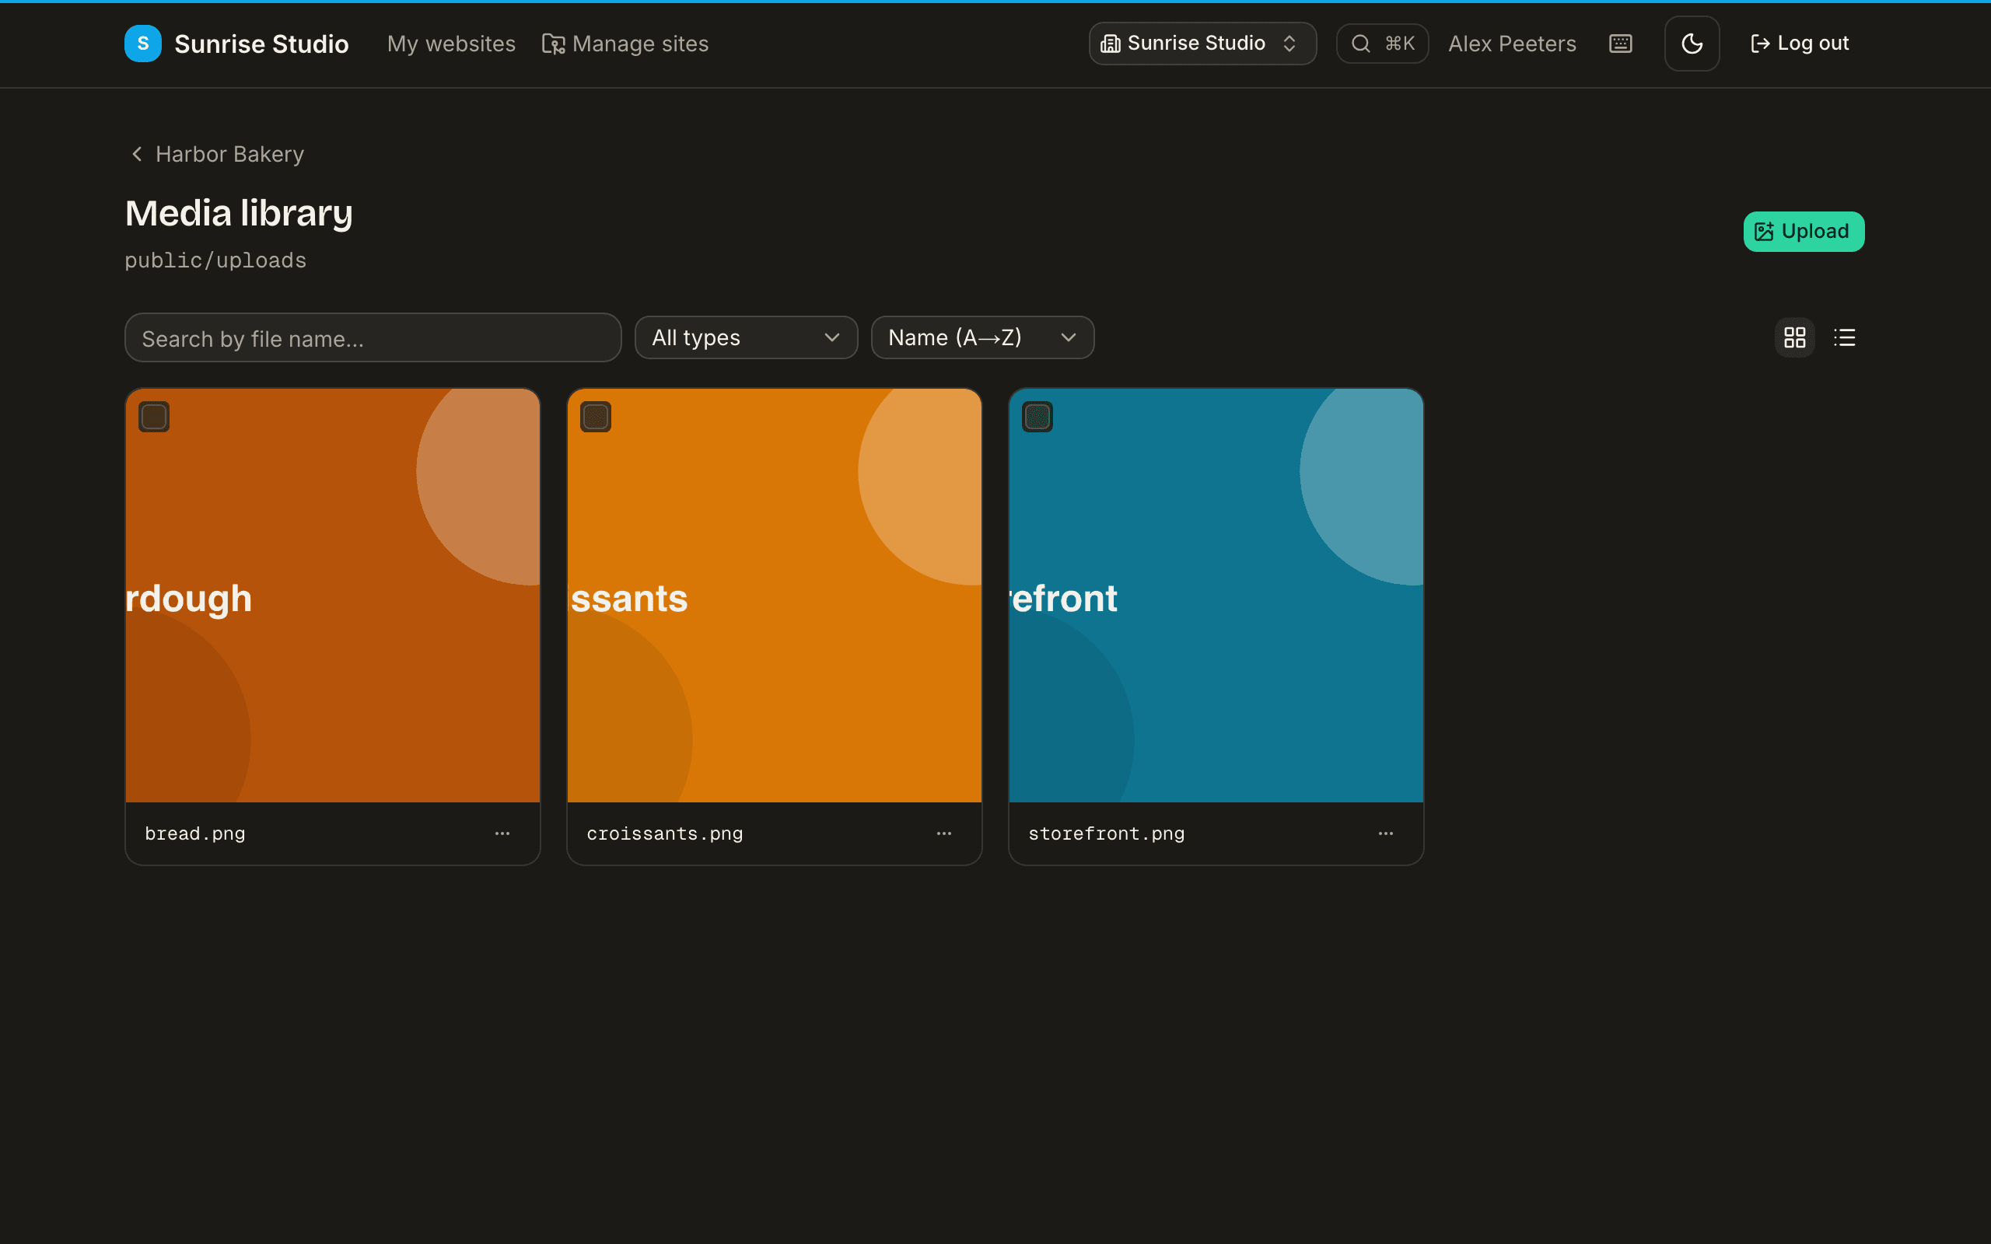Image resolution: width=1991 pixels, height=1244 pixels.
Task: Open keyboard shortcuts icon
Action: point(1620,44)
